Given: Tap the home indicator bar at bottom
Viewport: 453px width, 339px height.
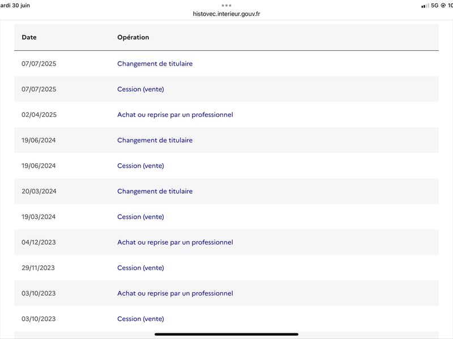Looking at the screenshot, I should [x=226, y=334].
